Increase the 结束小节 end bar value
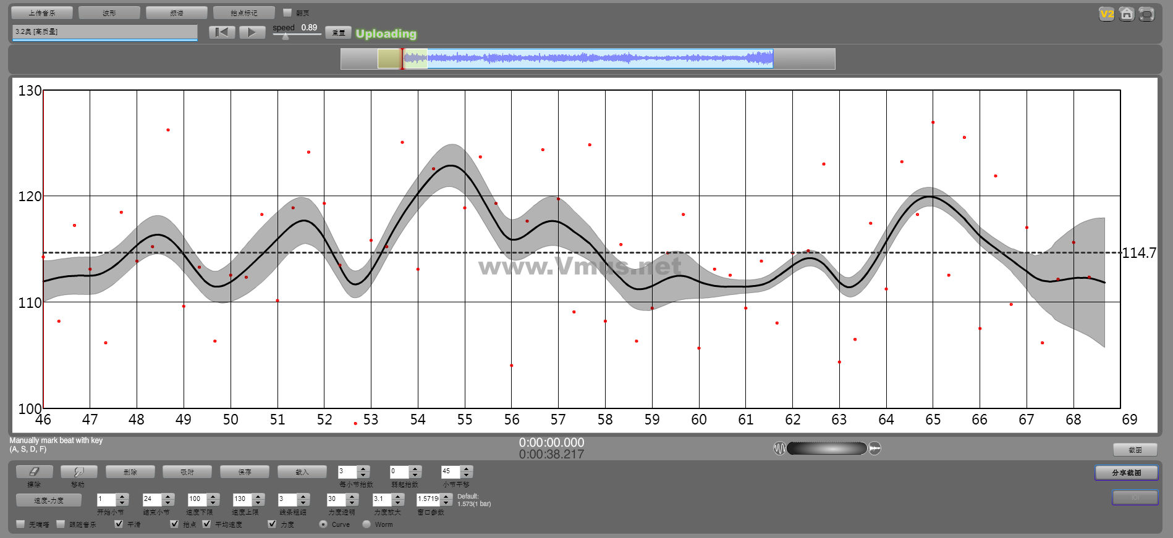Screen dimensions: 1173x538 168,496
